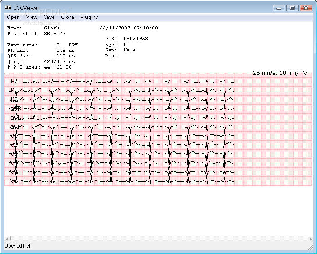Click the ECGViewer title bar icon
Screen dimensions: 317x254
point(8,8)
